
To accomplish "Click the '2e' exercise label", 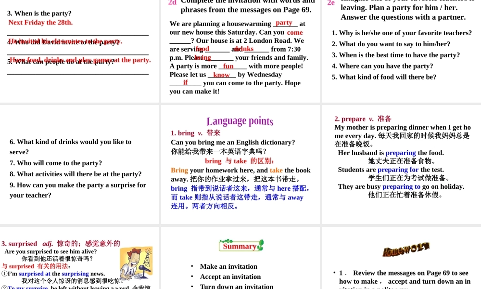I will click(x=331, y=3).
